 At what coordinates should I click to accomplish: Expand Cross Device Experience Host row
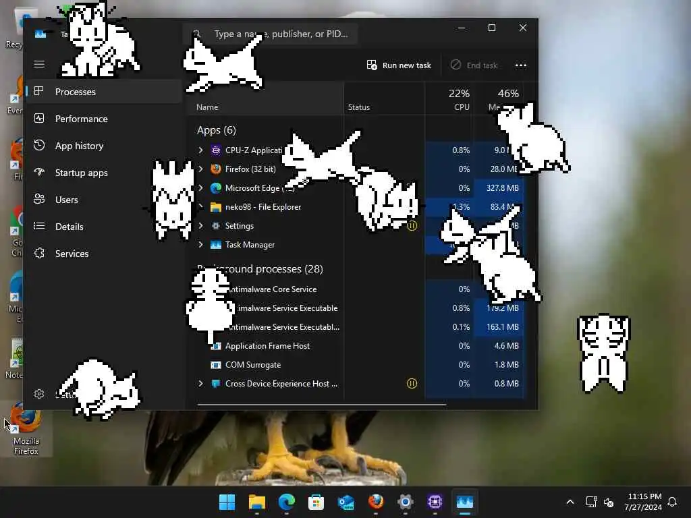(x=200, y=384)
